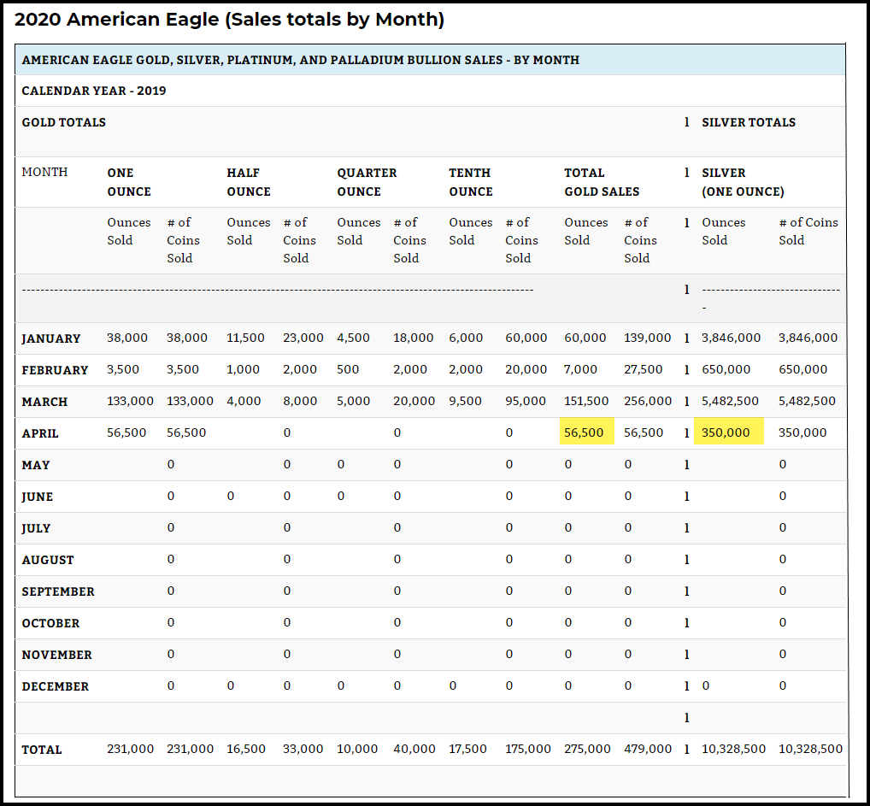Click February tenth ounce coins "20,000"
The height and width of the screenshot is (806, 870).
(526, 369)
